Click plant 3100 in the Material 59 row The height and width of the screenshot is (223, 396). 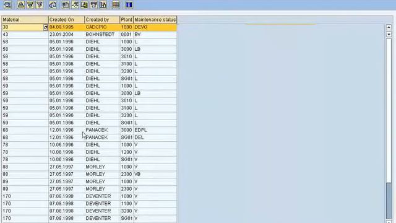pyautogui.click(x=126, y=108)
